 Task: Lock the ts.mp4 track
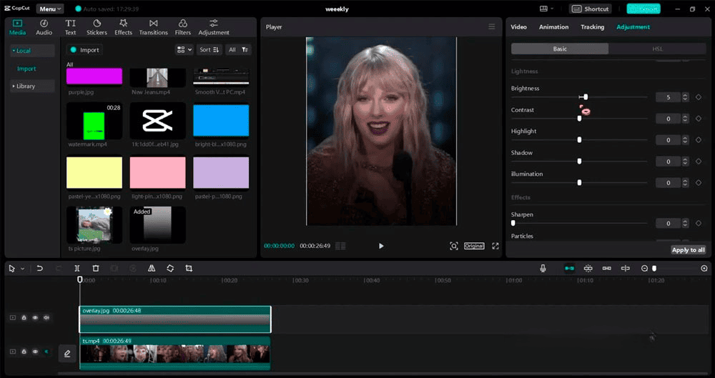coord(24,352)
